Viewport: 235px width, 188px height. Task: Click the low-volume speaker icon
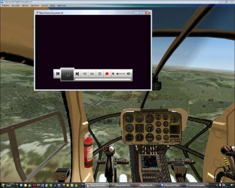(113, 73)
